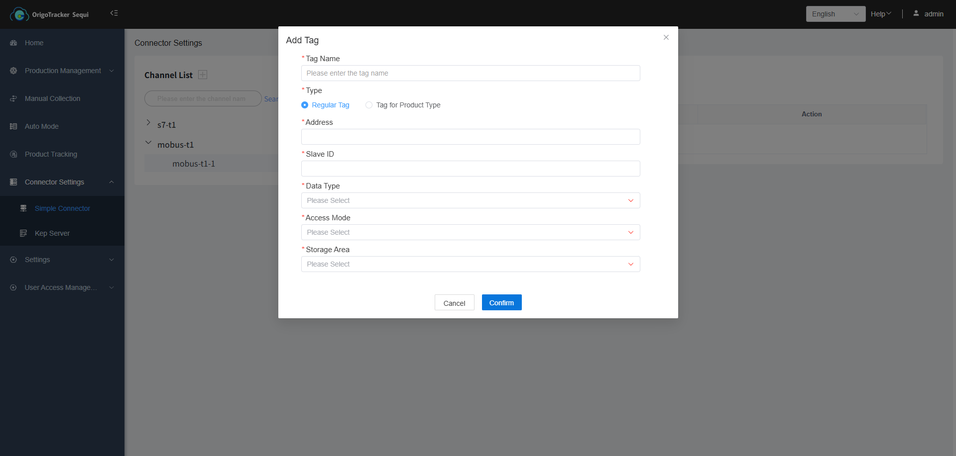The image size is (956, 456).
Task: Click the add channel plus icon
Action: coord(203,75)
